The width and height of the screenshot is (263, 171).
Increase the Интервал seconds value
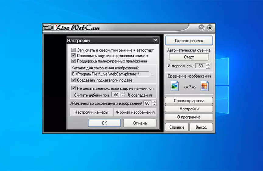click(x=208, y=64)
